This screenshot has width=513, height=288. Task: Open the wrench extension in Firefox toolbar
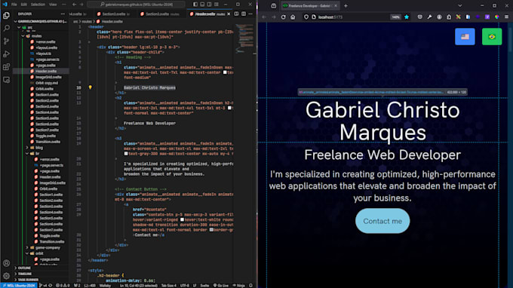[x=429, y=17]
